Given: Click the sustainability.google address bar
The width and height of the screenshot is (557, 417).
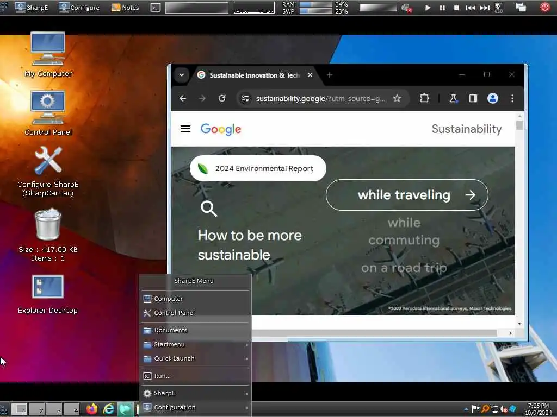Looking at the screenshot, I should (320, 99).
